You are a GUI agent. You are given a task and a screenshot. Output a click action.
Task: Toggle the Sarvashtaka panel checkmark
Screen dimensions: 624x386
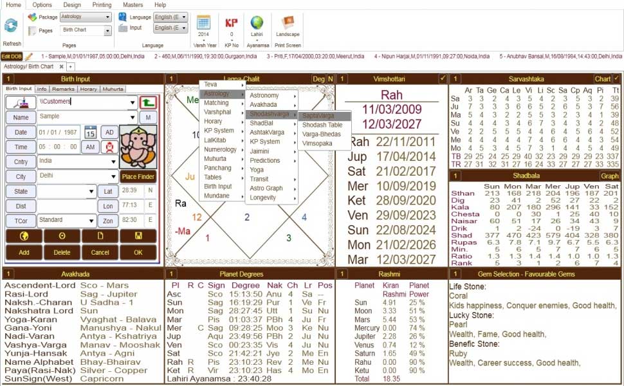pyautogui.click(x=616, y=78)
